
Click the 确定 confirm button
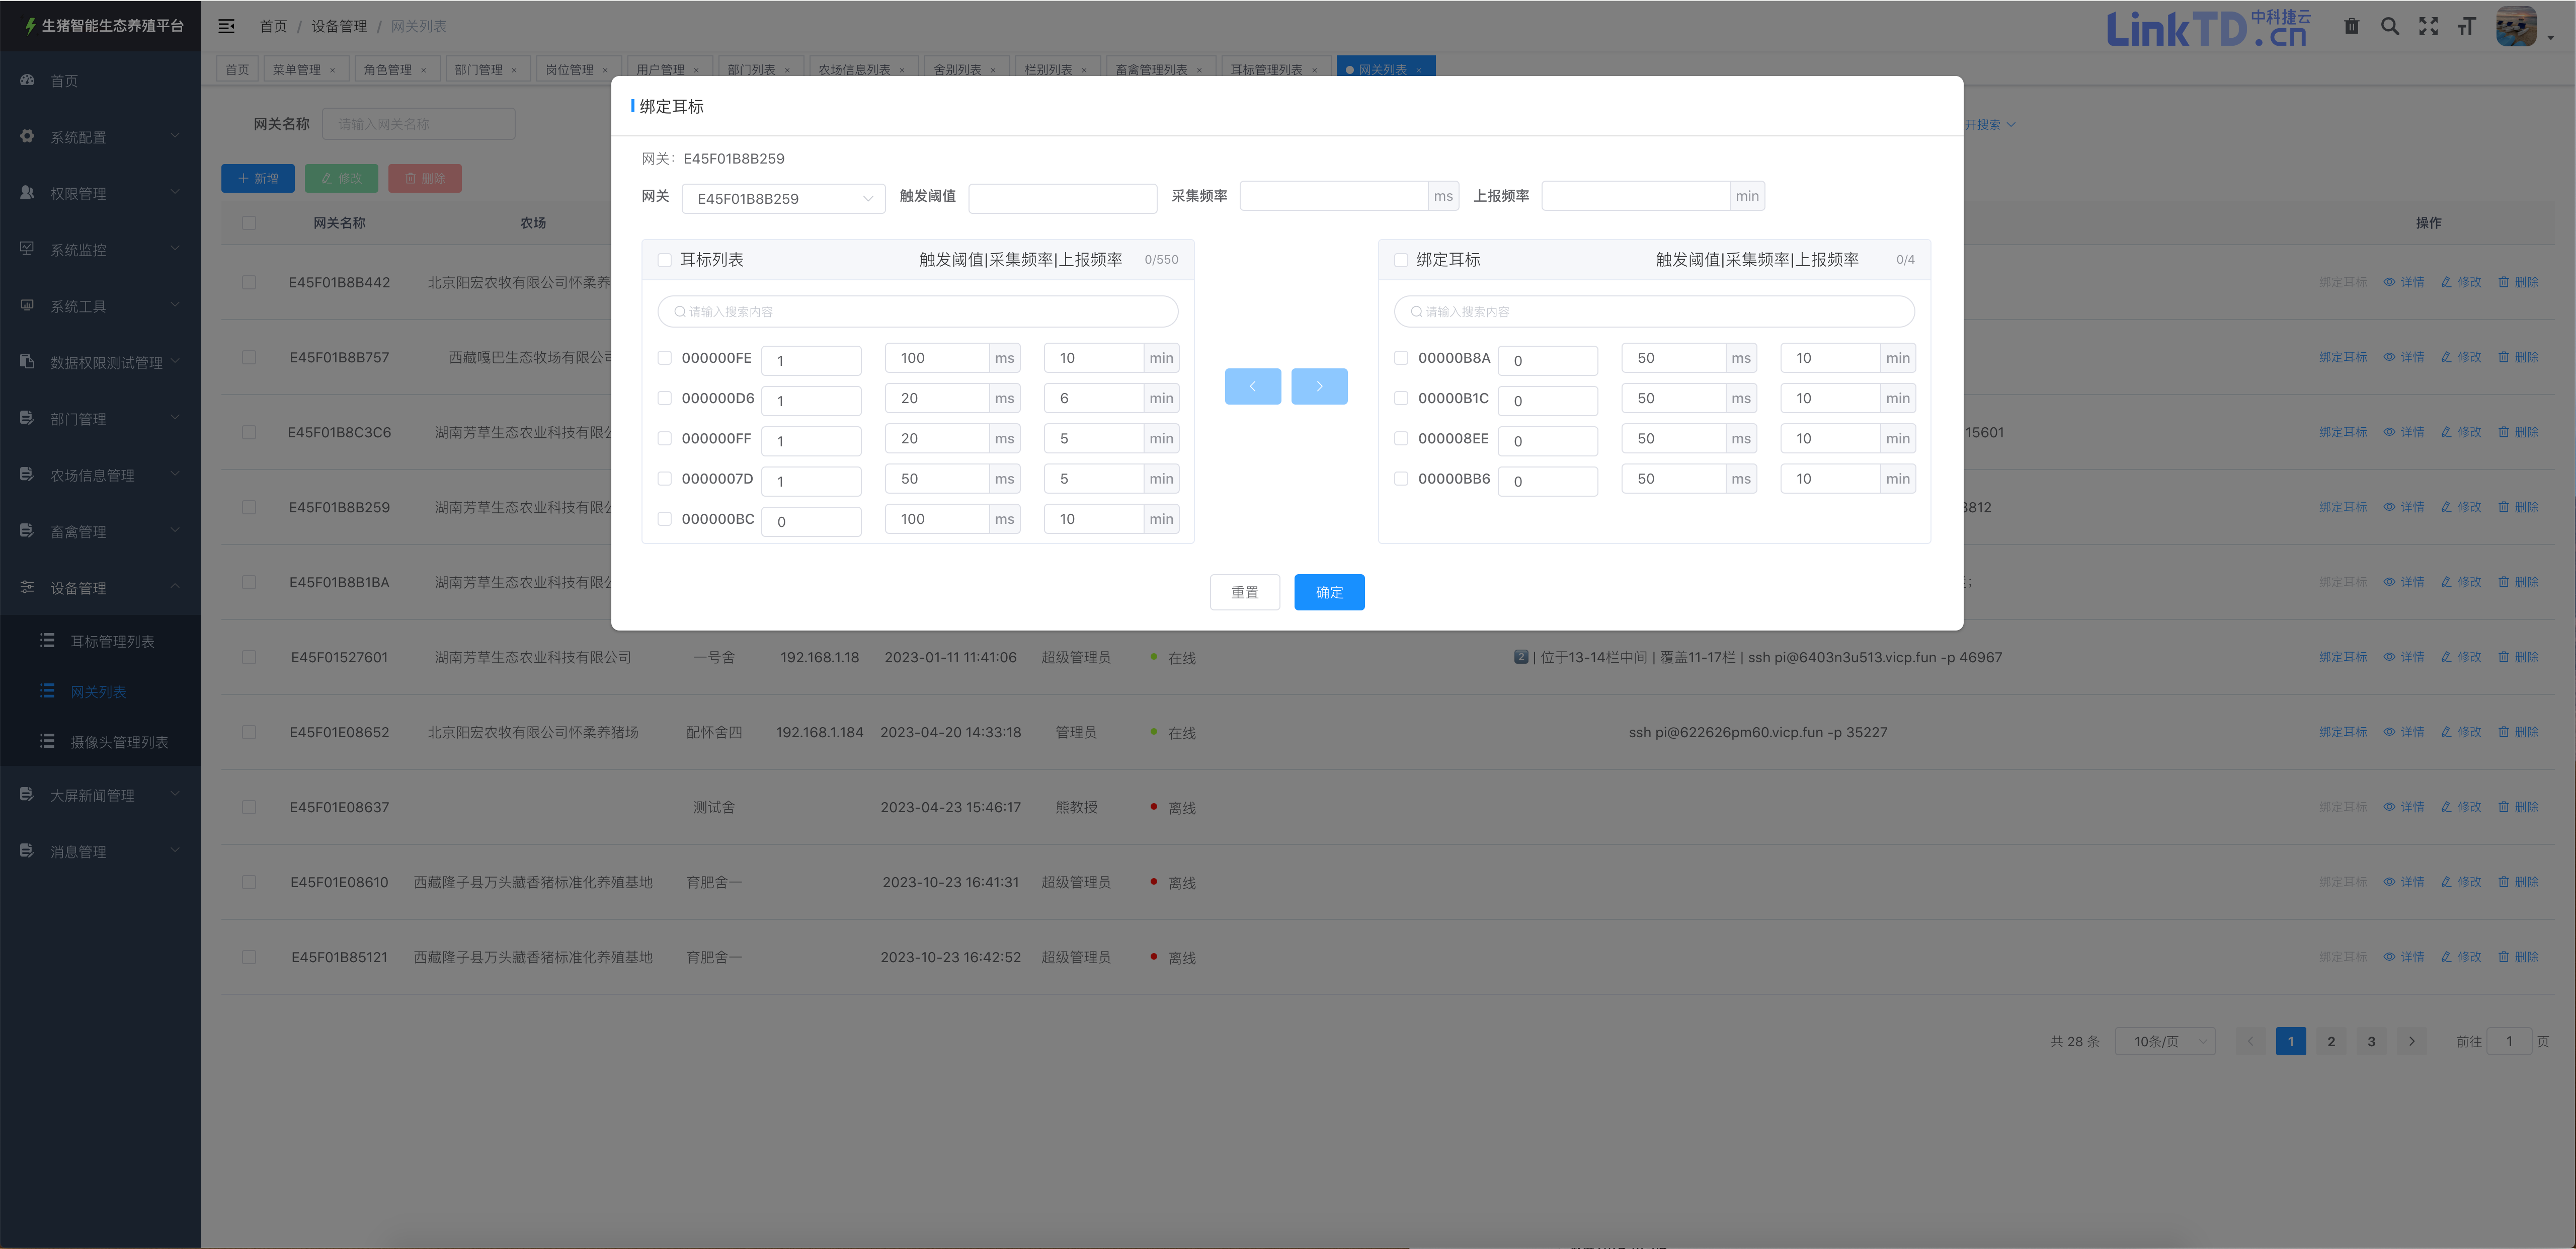1328,592
